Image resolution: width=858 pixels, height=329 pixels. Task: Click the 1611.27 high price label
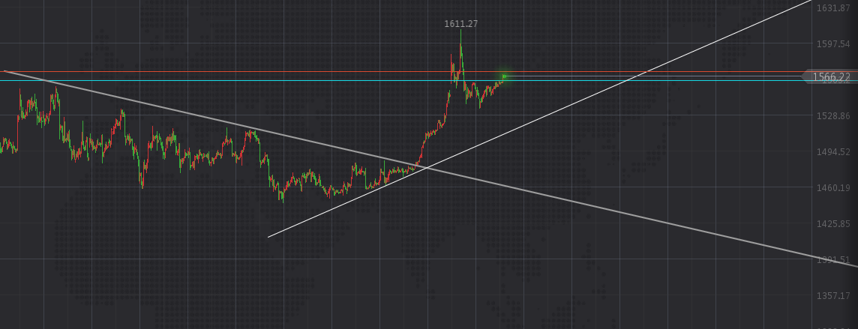tap(460, 24)
